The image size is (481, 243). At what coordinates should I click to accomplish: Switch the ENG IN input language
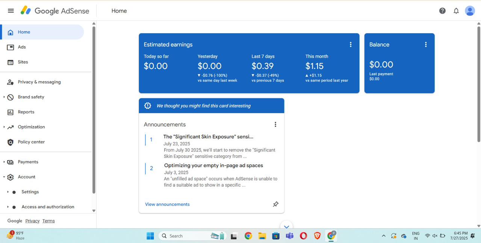[x=416, y=235]
